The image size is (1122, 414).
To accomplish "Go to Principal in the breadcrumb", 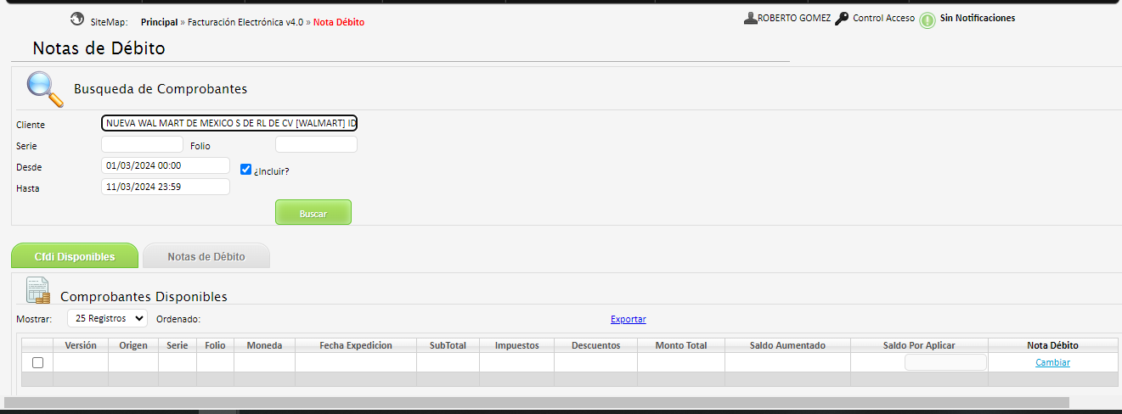I will tap(159, 22).
